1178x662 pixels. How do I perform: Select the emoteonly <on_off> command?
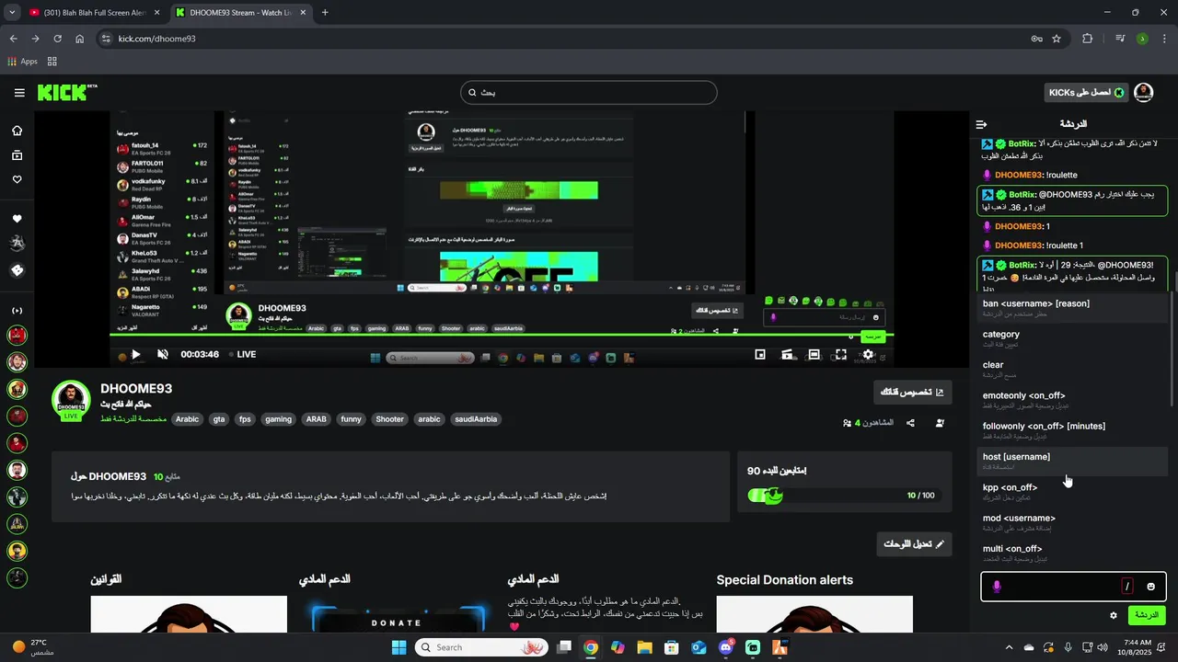click(1071, 400)
